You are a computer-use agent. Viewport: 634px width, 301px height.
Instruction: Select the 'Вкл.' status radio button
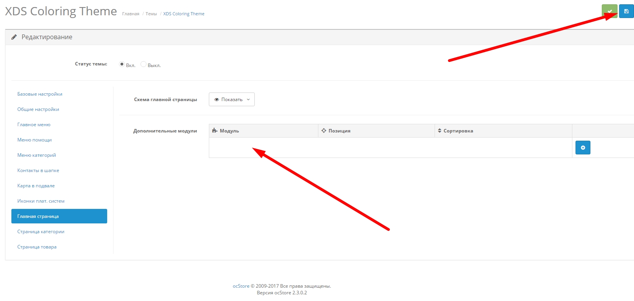pyautogui.click(x=122, y=64)
